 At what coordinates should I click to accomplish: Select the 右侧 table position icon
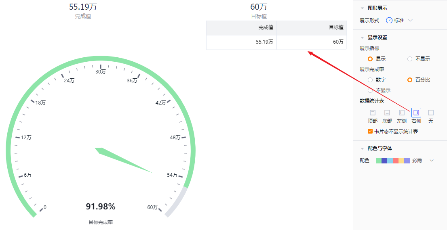(416, 113)
